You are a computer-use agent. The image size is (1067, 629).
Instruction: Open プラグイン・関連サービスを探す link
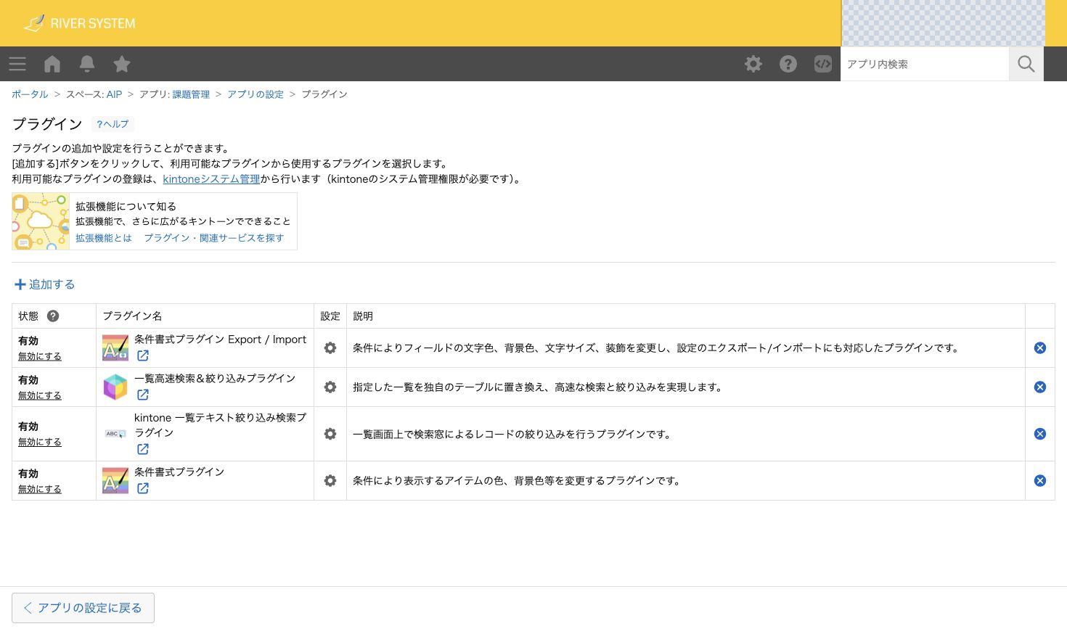click(x=213, y=238)
